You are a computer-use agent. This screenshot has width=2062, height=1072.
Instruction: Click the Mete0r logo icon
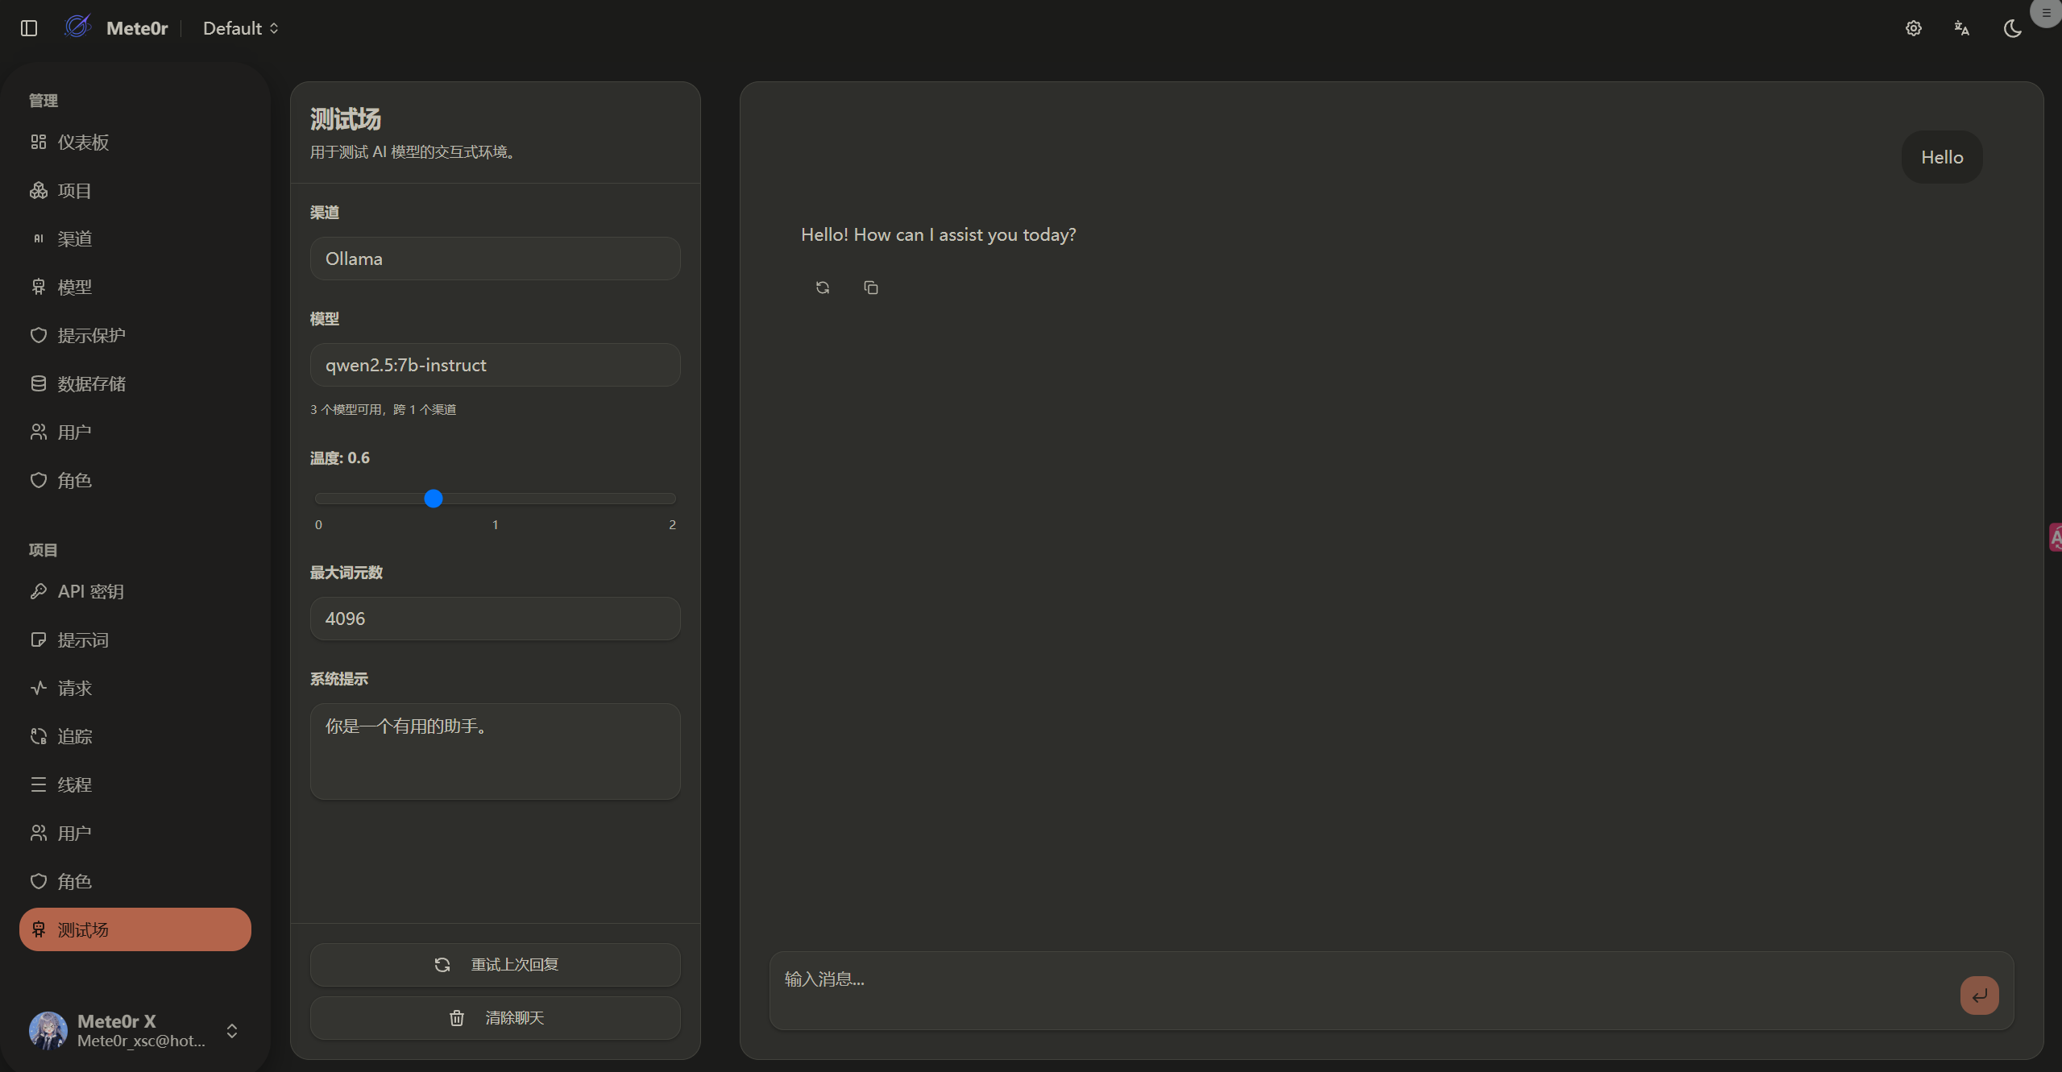coord(78,27)
